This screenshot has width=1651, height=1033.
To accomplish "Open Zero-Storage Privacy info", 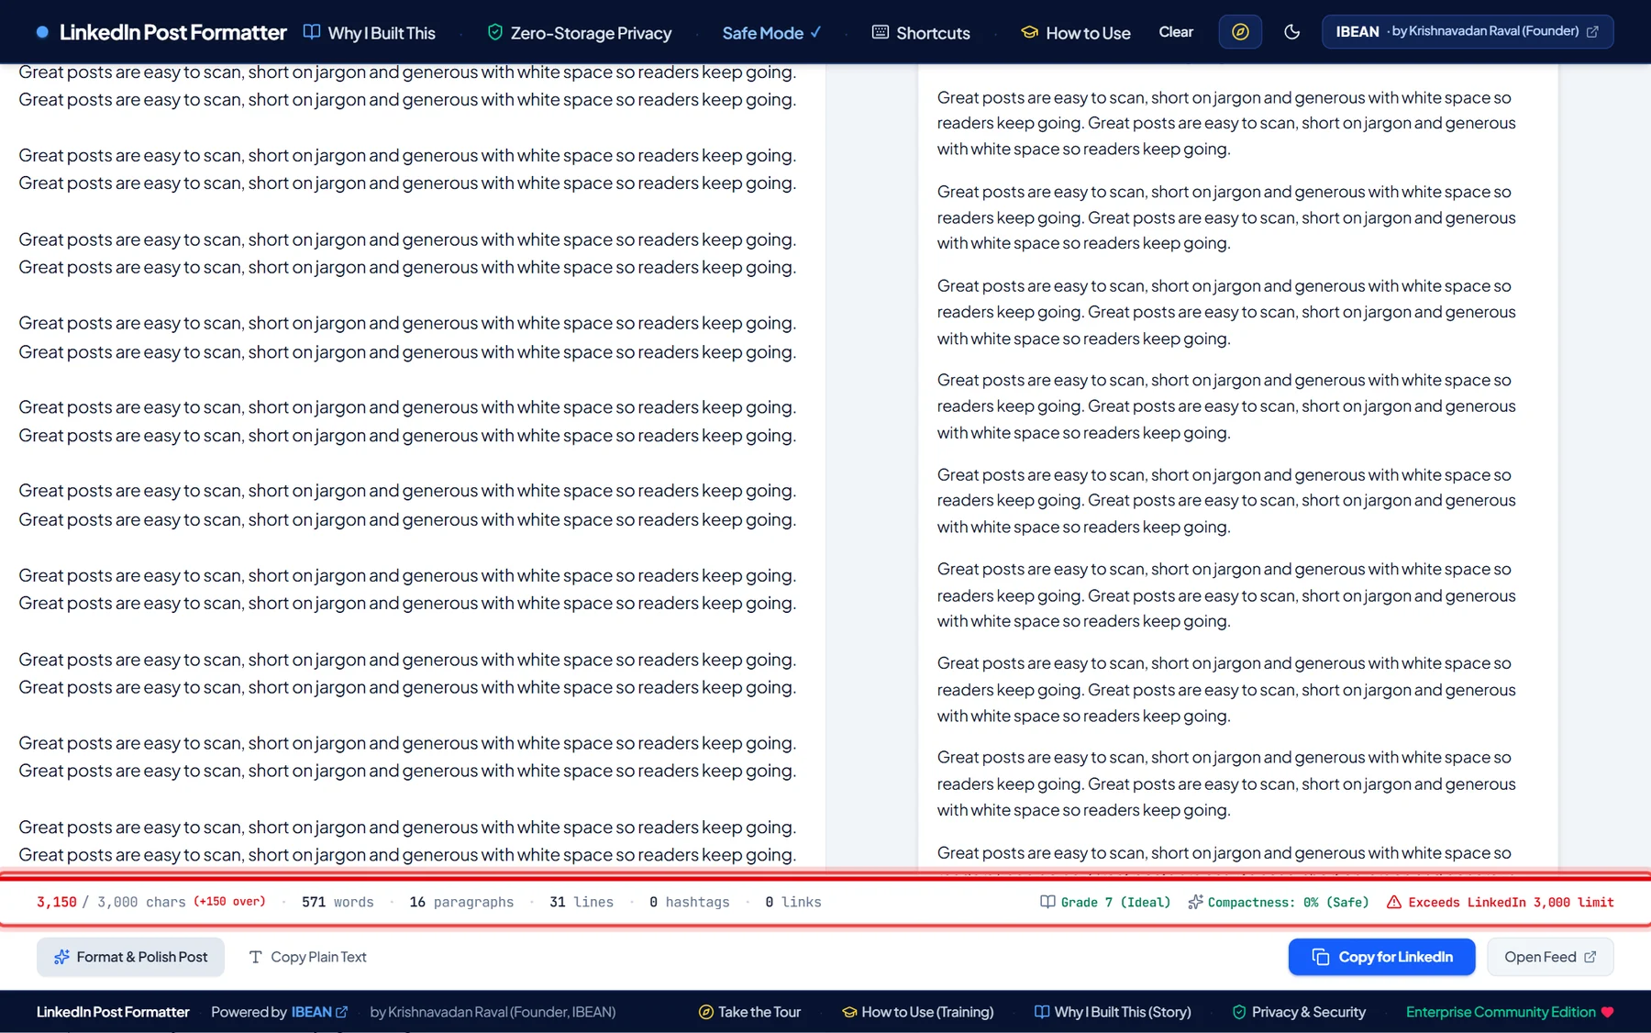I will pos(580,33).
